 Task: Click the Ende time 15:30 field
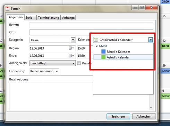tap(85, 56)
